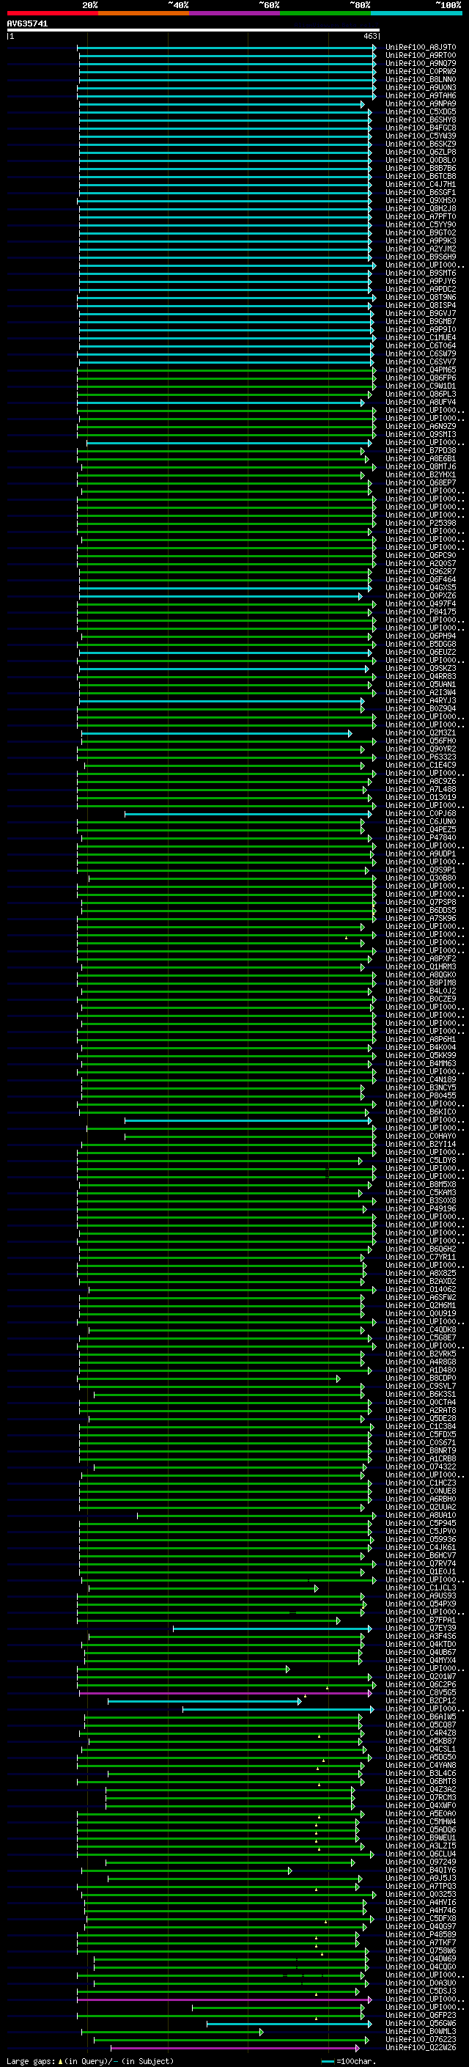Viewport: 469px width, 2067px height.
Task: Click UniRef100_B9GT02 hit name
Action: [421, 232]
